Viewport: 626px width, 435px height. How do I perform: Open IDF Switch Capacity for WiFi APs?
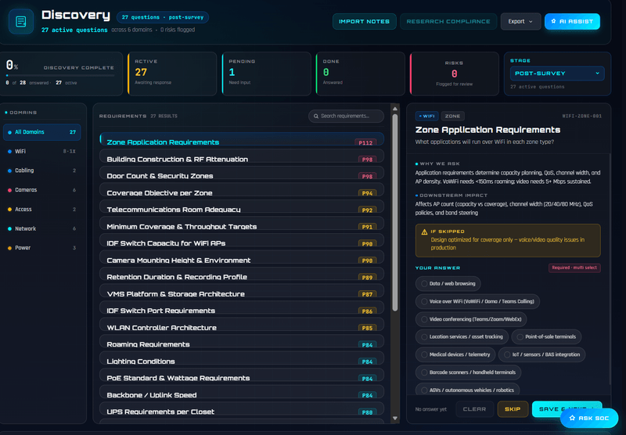coord(242,240)
